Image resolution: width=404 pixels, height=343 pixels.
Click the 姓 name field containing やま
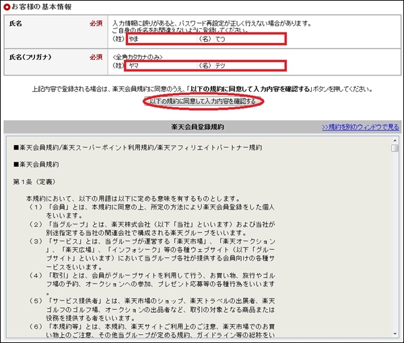click(162, 39)
